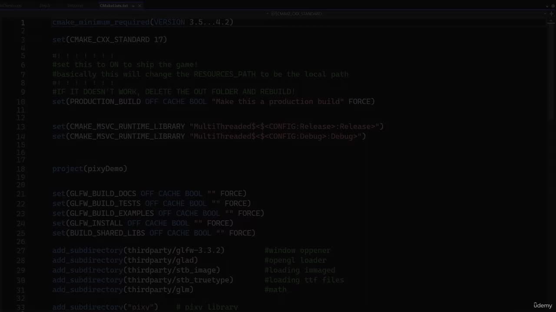Open the pixy.h tab
Viewport: 556px width, 312px height.
(45, 6)
